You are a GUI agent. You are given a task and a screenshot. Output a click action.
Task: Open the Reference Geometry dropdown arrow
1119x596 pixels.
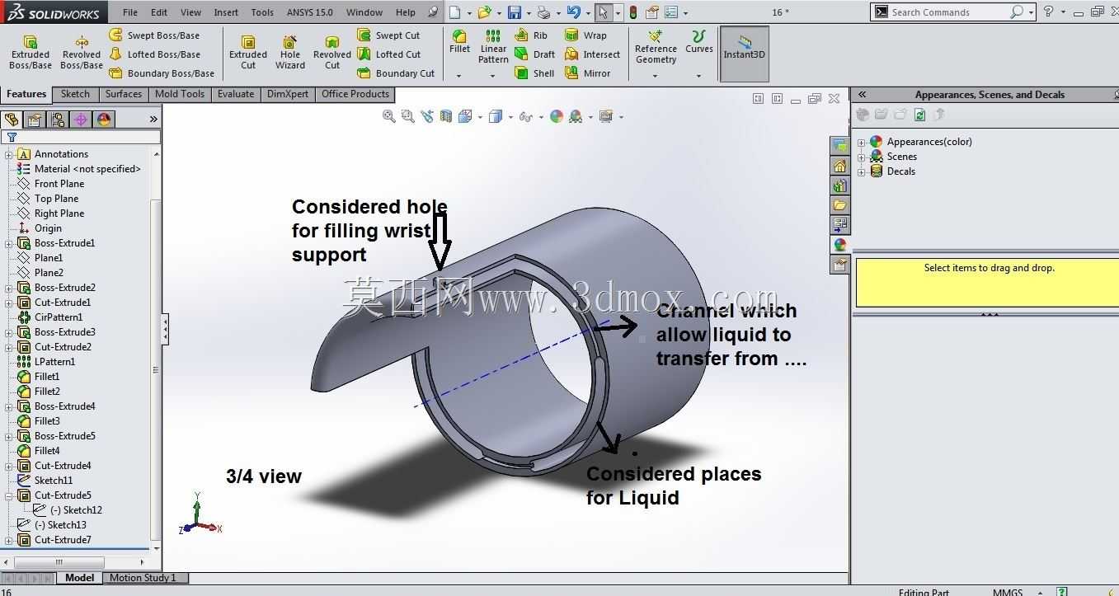point(656,76)
